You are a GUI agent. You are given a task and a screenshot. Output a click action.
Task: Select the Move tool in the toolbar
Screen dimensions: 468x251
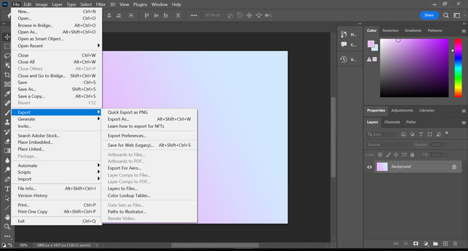7,37
